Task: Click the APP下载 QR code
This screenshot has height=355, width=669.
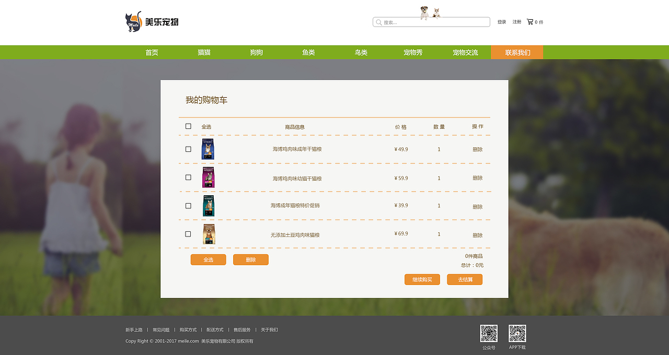Action: tap(517, 333)
